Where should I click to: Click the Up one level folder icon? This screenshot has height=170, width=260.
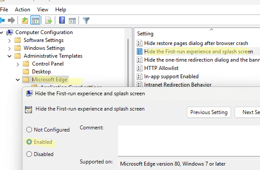pyautogui.click(x=25, y=20)
